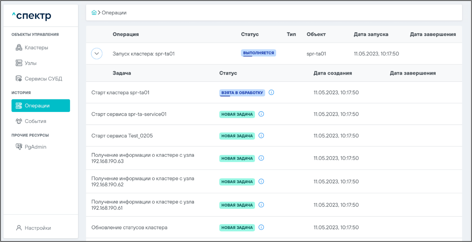
Task: Click the ВЫПОЛНЯЕТСЯ status badge
Action: (x=258, y=53)
